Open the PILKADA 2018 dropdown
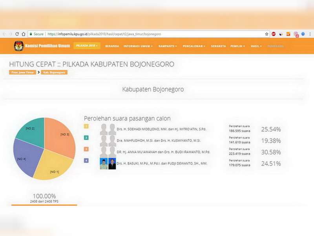Screen dimensions: 314x236 point(87,46)
